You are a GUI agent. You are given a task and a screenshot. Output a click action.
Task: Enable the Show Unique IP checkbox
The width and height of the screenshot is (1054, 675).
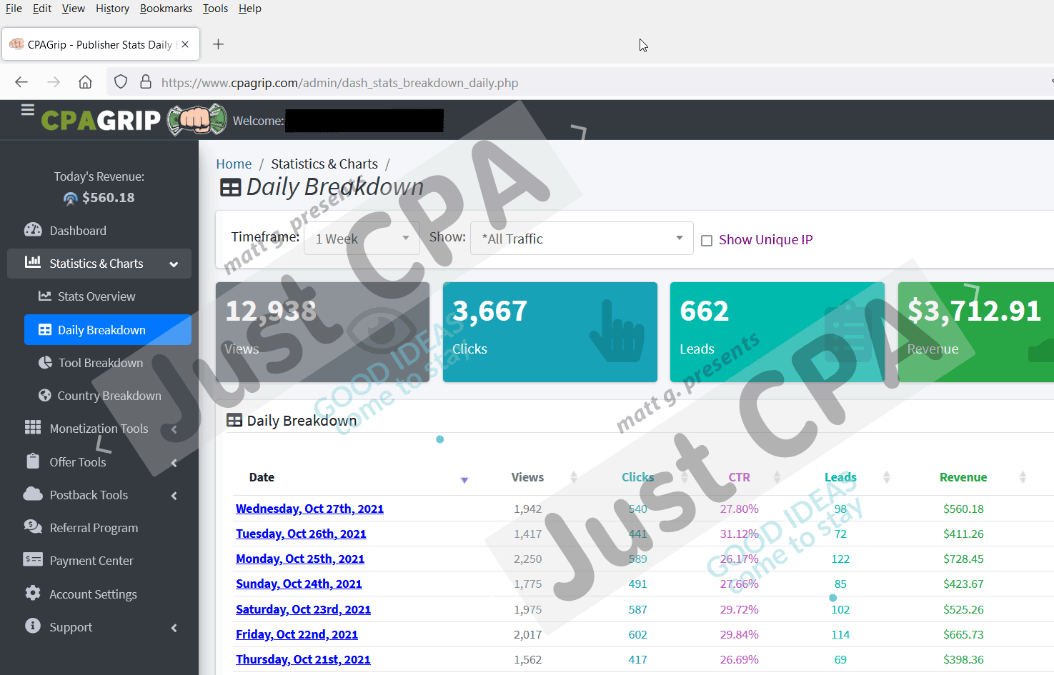[x=707, y=241]
